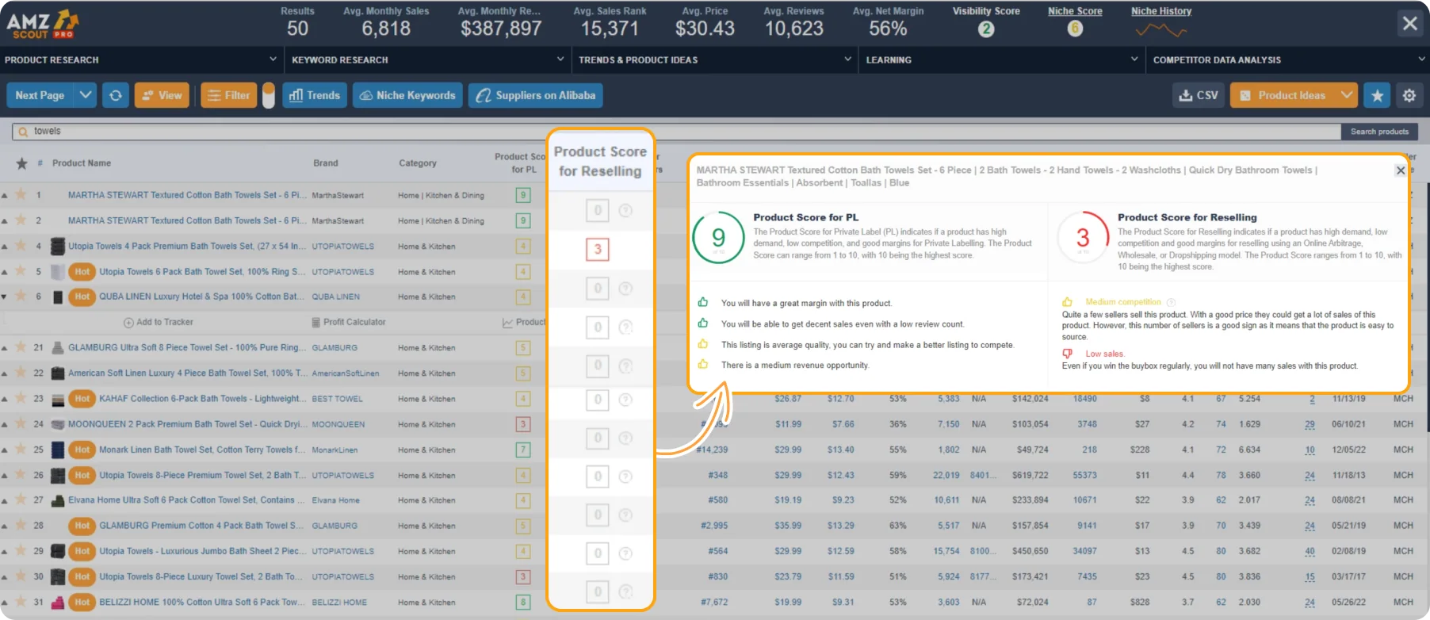
Task: Click the red 3 box in Reselling score column
Action: (x=598, y=249)
